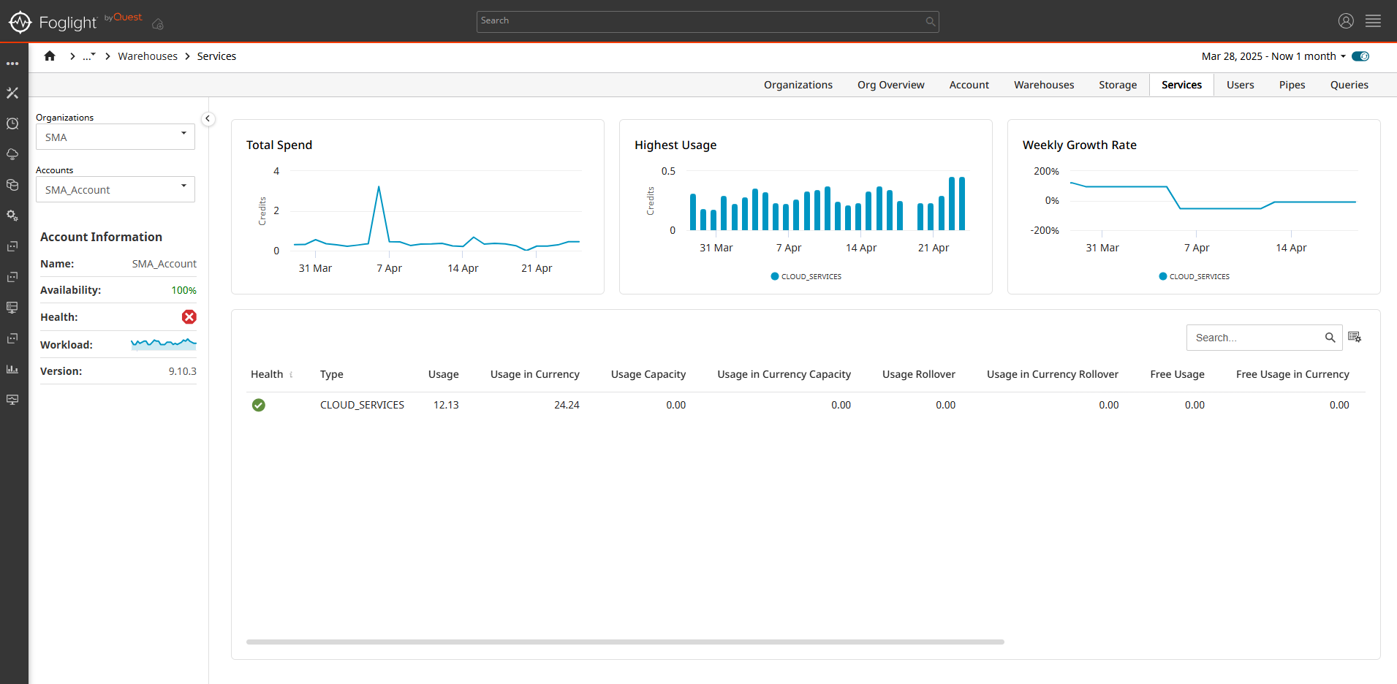Open the bar chart icon in sidebar
1397x684 pixels.
pos(12,369)
